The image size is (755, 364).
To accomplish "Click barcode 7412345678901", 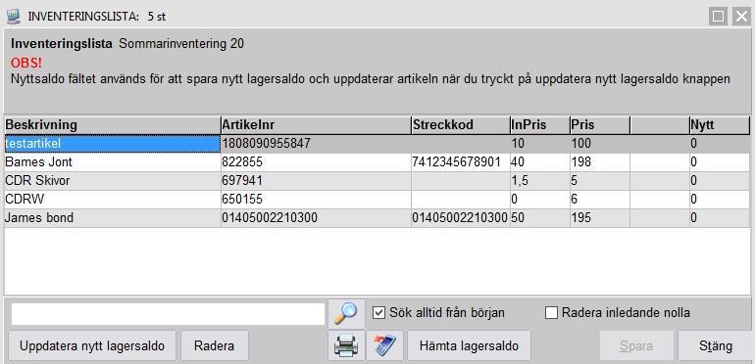I will (457, 162).
